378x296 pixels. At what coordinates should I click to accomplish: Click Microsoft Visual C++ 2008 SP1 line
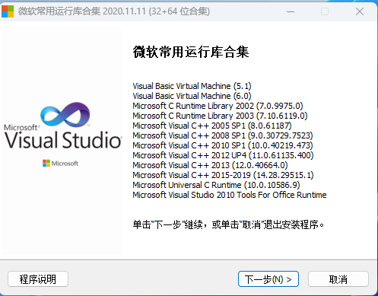pos(223,135)
